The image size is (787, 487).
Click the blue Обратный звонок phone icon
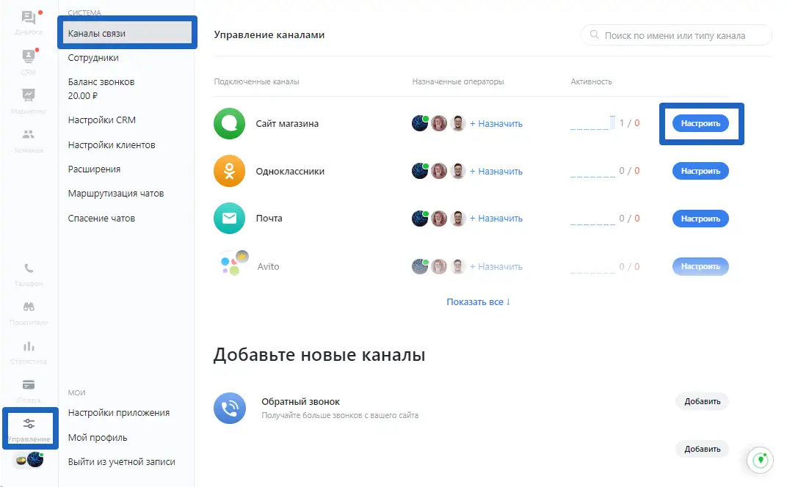(230, 409)
